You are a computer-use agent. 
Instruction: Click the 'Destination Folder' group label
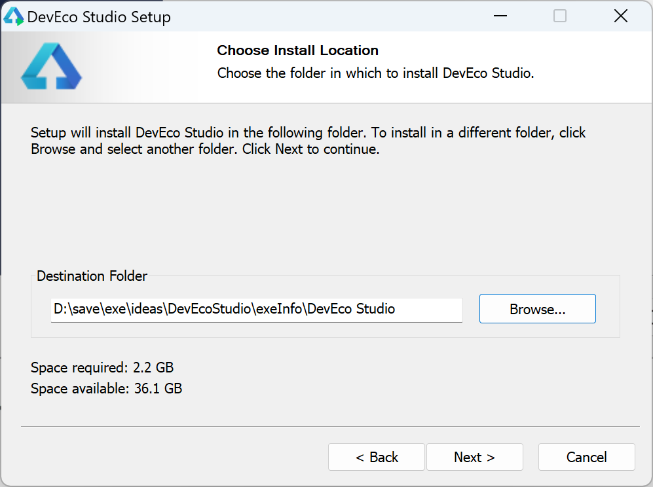point(92,276)
